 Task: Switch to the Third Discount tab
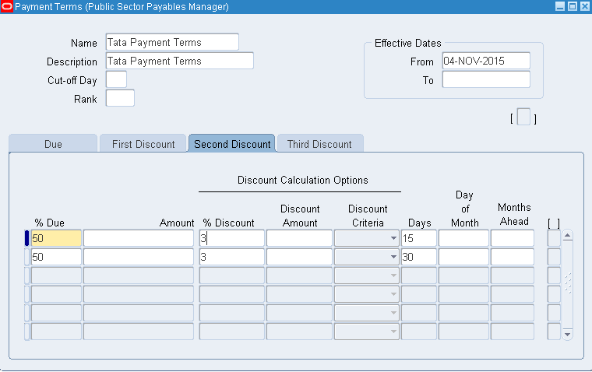[319, 144]
